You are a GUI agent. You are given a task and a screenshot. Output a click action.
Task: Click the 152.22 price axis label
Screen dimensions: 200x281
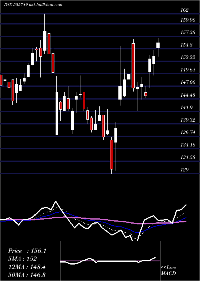[x=188, y=57]
